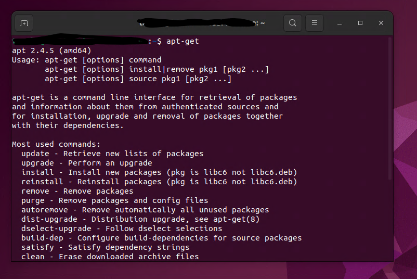Maximize the terminal window
The width and height of the screenshot is (417, 279).
[360, 23]
